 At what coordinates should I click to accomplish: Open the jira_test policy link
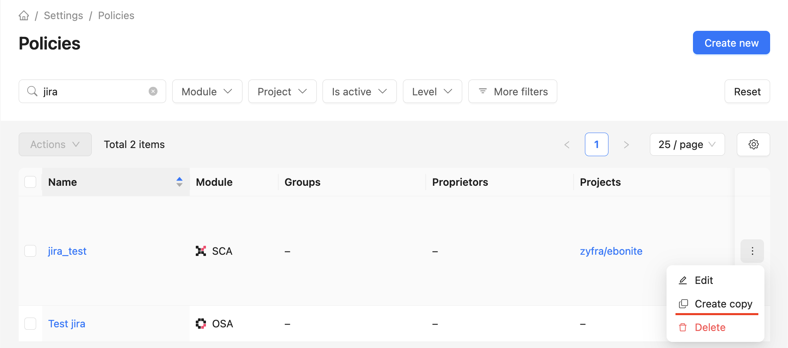(x=67, y=251)
